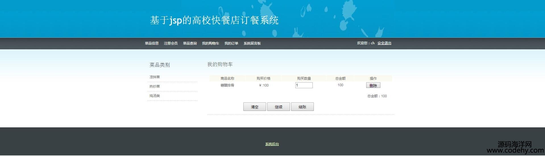This screenshot has height=156, width=545.
Task: Click the ￥:100 price cell
Action: pyautogui.click(x=264, y=85)
